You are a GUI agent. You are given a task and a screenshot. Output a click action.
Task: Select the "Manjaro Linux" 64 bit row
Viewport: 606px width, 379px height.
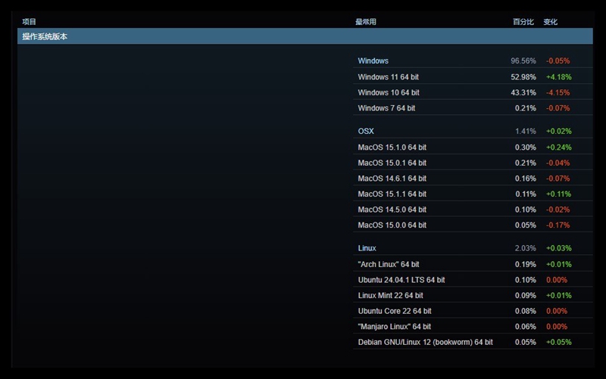[x=473, y=326]
